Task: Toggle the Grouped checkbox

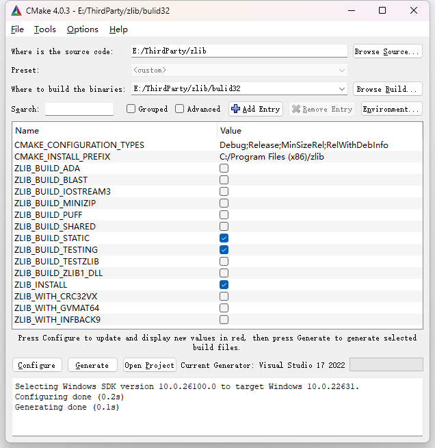Action: [x=131, y=109]
